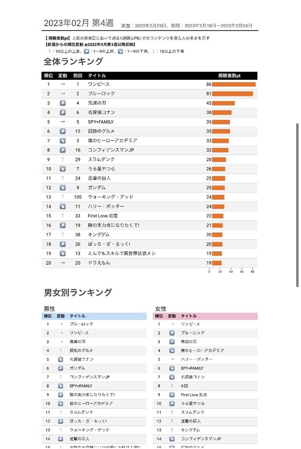Image resolution: width=301 pixels, height=449 pixels.
Task: Click the rise icon next to コンフィデンスマンJP
Action: (62, 150)
